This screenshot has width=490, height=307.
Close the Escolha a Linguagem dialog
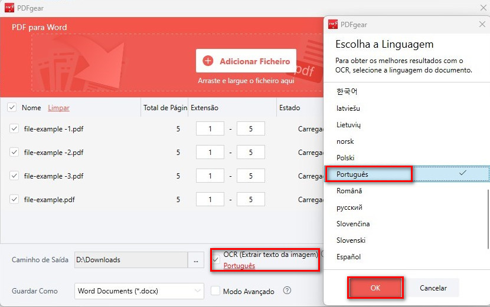click(482, 24)
